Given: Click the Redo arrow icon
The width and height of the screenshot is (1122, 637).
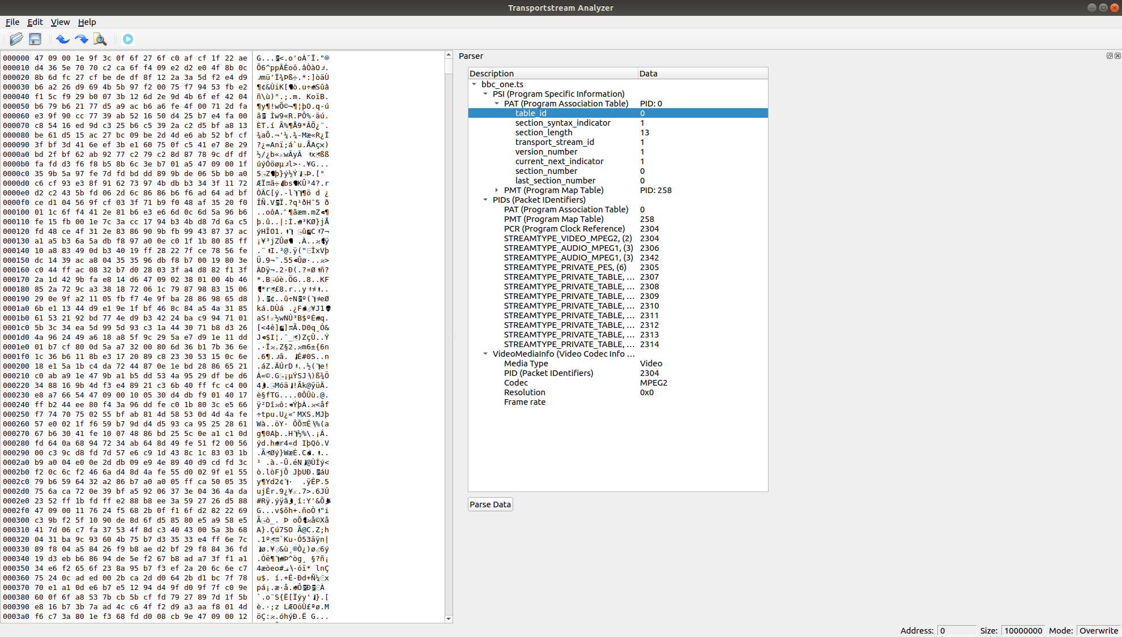Looking at the screenshot, I should [82, 39].
